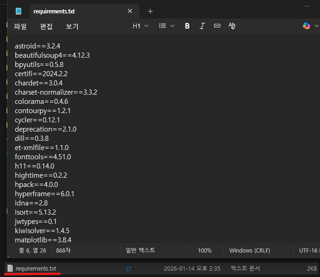The height and width of the screenshot is (277, 320).
Task: Click the 2KB file size cell
Action: click(x=312, y=268)
